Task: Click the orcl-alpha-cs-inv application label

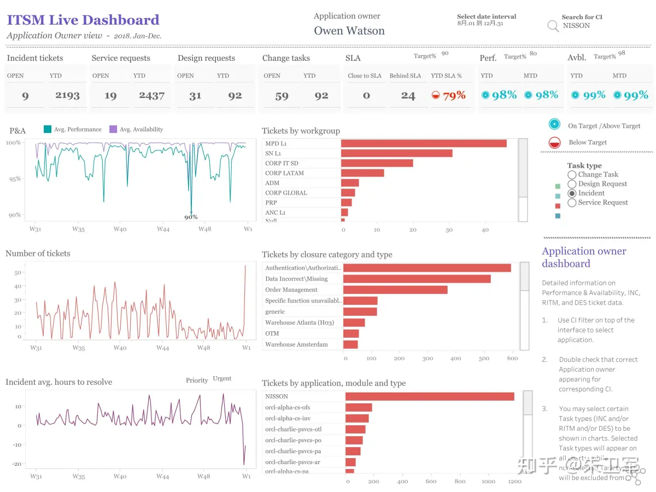Action: pyautogui.click(x=288, y=418)
